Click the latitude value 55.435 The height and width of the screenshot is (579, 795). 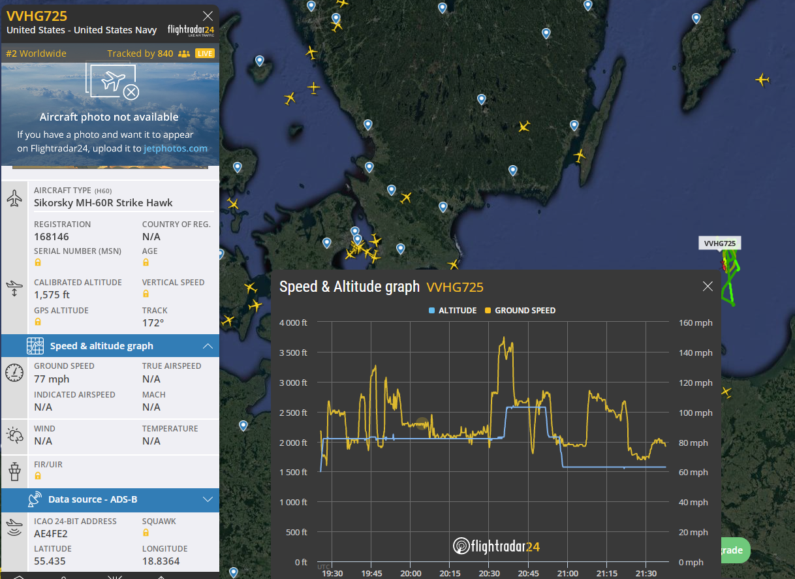50,561
